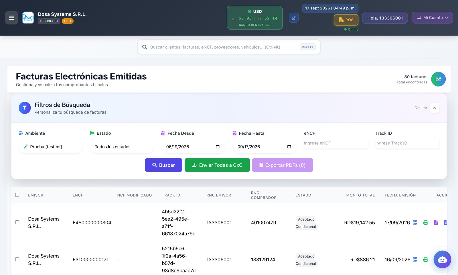Click the Fecha Hasta date field

(264, 147)
